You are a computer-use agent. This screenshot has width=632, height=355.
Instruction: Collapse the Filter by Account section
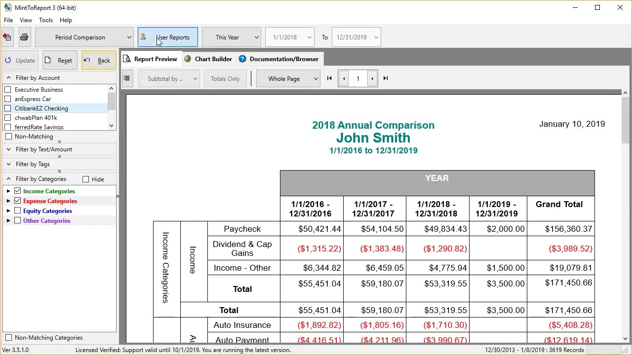(8, 78)
